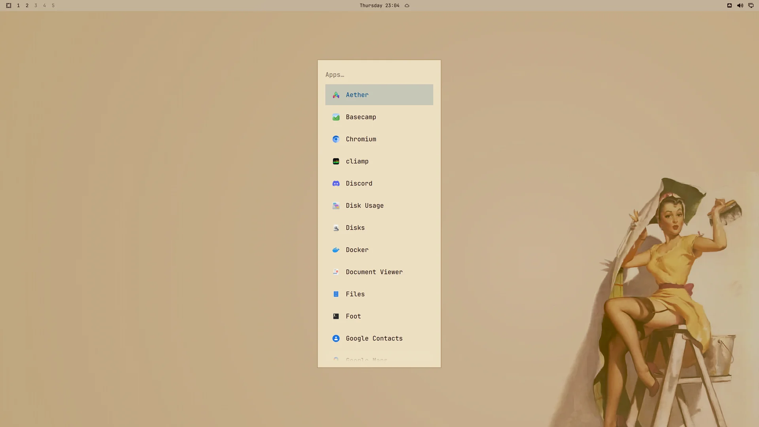Select the Disk Usage entry
The image size is (759, 427).
[x=379, y=206]
